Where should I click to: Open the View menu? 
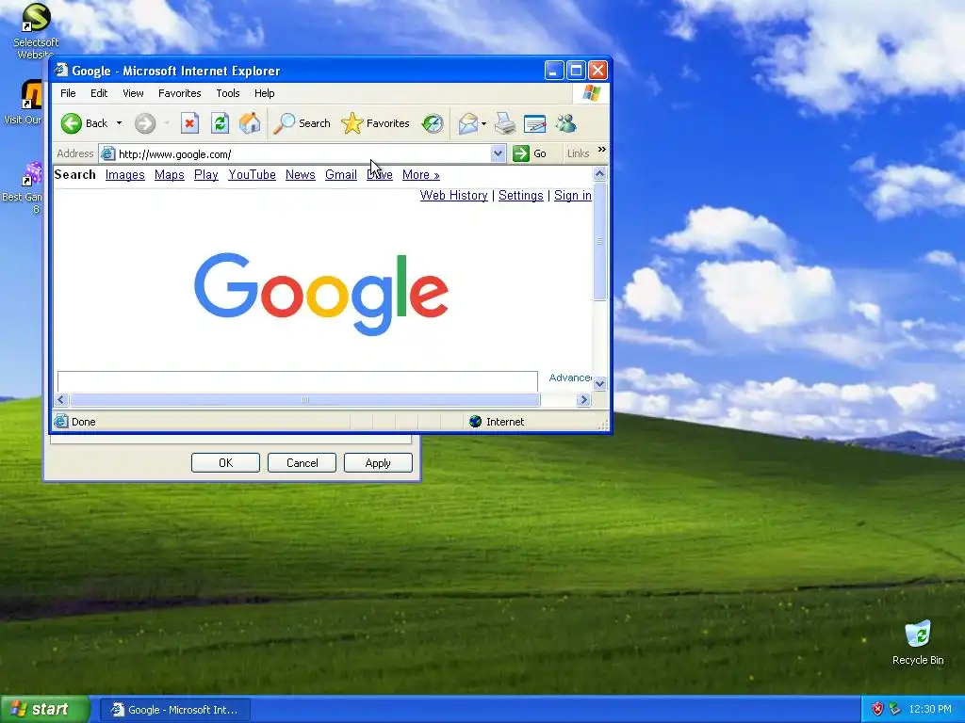[x=133, y=93]
